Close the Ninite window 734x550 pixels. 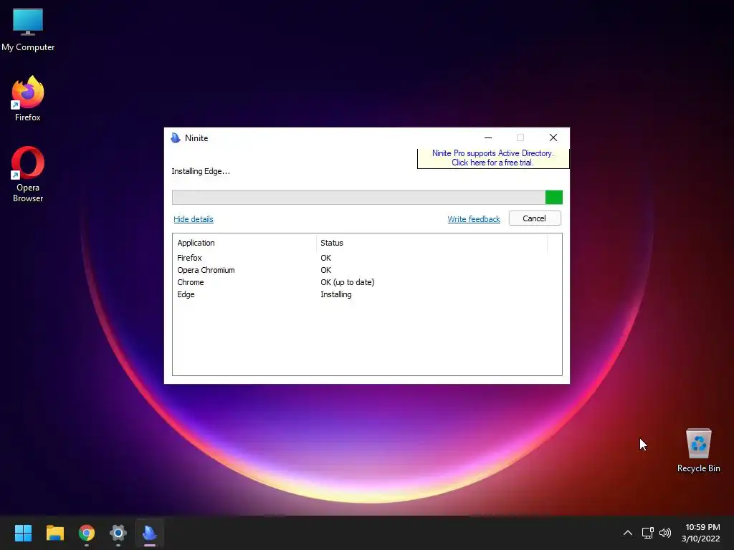click(553, 137)
